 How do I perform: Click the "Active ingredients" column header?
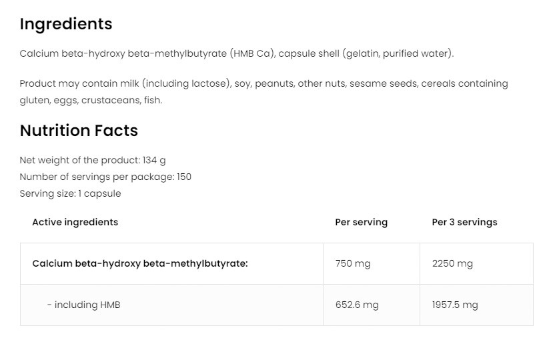75,222
